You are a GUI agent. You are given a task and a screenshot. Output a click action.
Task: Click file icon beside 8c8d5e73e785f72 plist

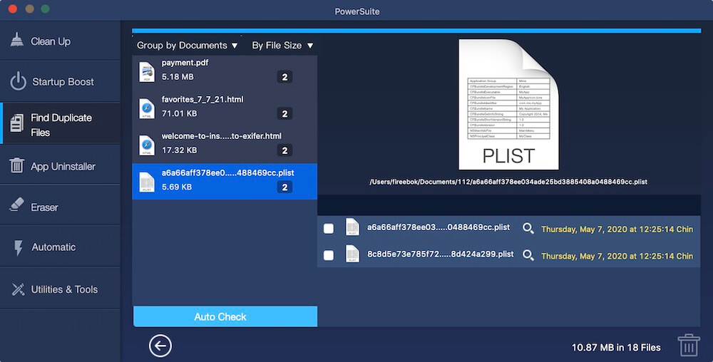(352, 254)
